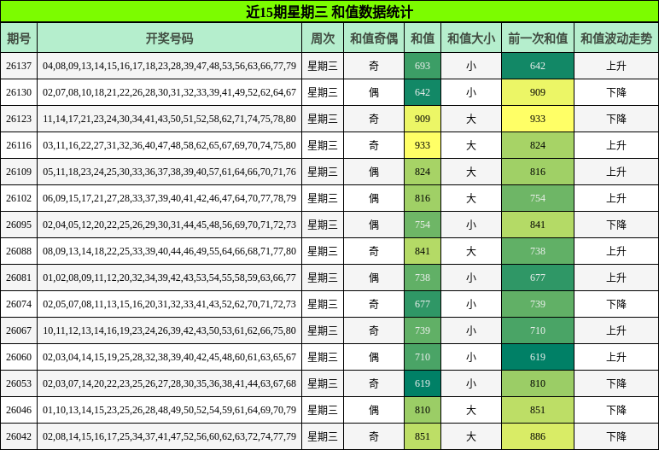Image resolution: width=659 pixels, height=450 pixels.
Task: Select issue number 26123
Action: [x=19, y=119]
